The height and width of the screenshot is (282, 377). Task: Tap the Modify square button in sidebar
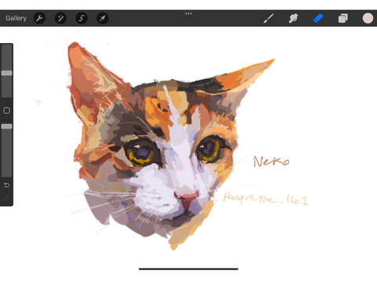coord(6,110)
